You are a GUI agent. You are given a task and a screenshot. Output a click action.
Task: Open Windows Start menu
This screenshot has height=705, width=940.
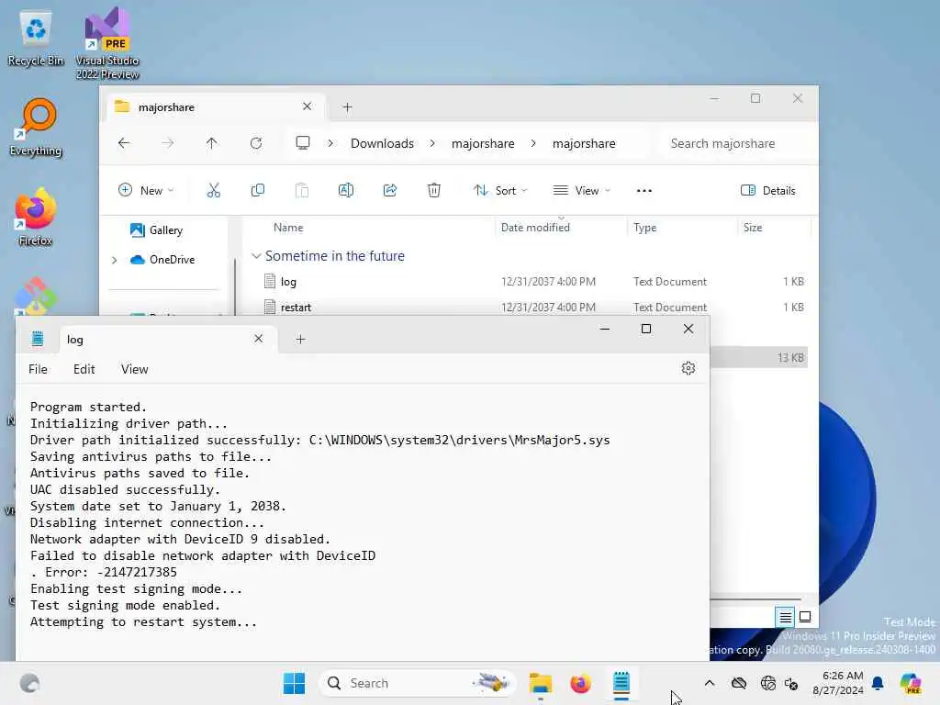[x=294, y=683]
